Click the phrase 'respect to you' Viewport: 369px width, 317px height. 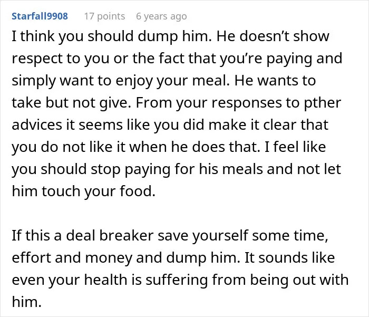click(61, 59)
